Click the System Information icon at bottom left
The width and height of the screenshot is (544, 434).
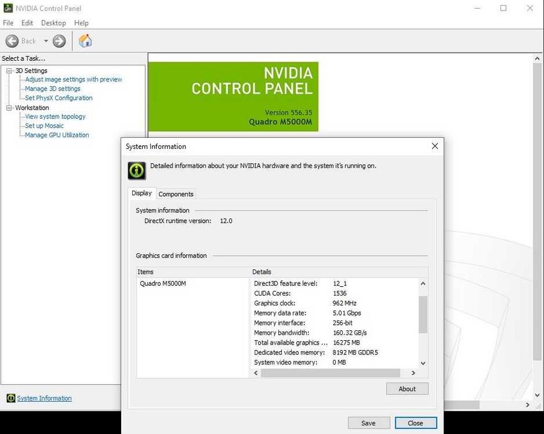coord(11,398)
